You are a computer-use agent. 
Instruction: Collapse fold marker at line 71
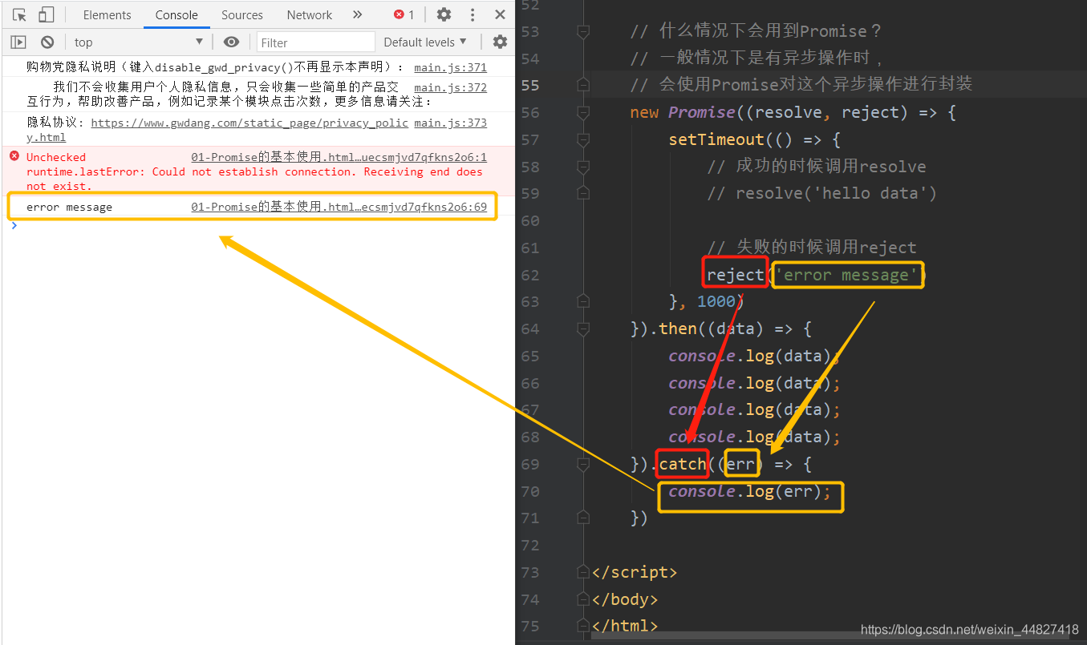point(583,518)
